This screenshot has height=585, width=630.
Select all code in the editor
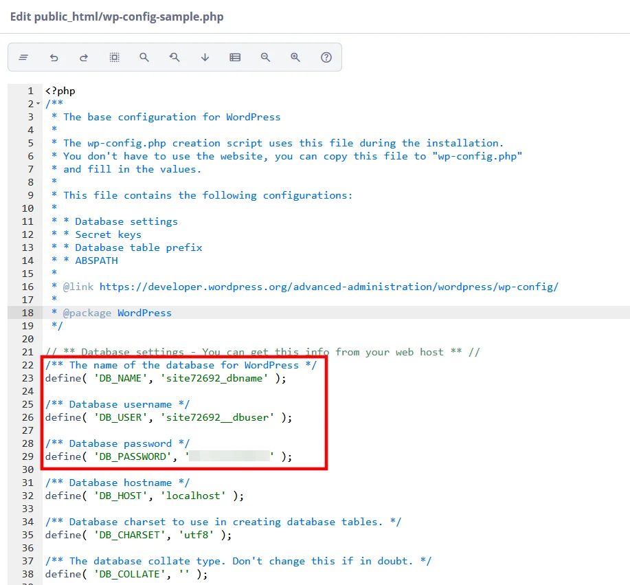[114, 57]
